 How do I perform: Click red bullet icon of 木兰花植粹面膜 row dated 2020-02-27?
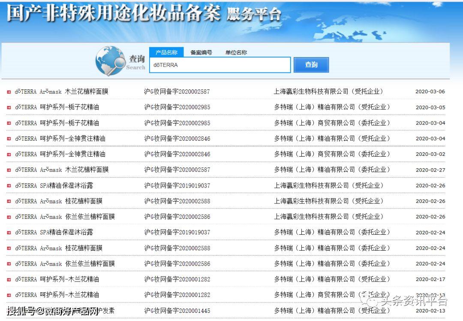click(9, 170)
